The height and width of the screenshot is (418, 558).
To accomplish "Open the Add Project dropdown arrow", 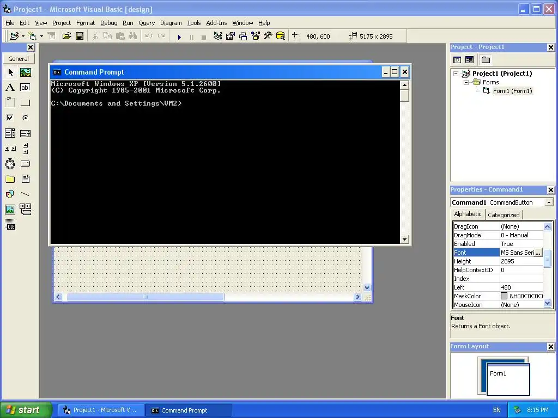I will 23,36.
